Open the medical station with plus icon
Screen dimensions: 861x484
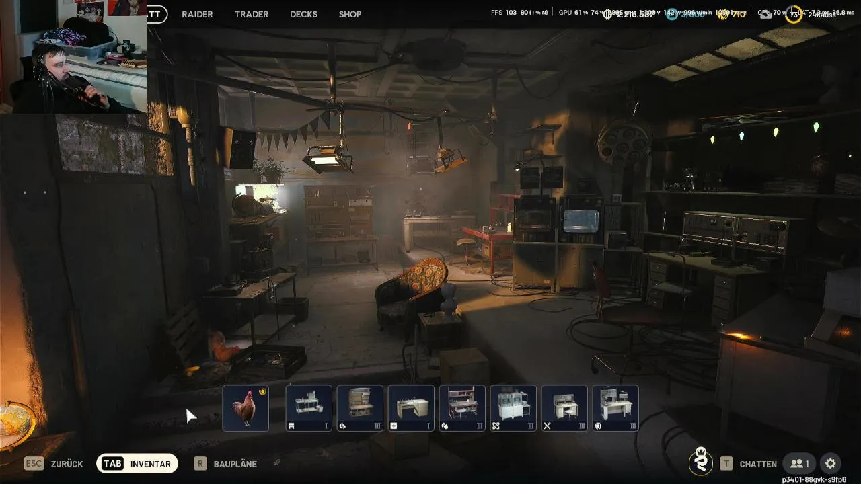(411, 408)
